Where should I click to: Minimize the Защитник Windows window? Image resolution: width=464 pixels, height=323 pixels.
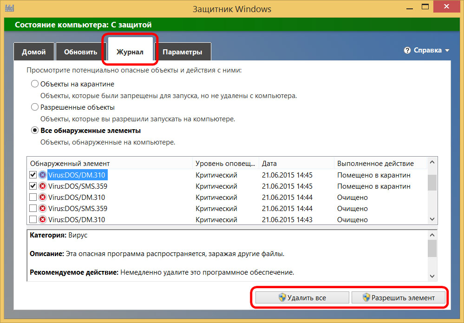(x=410, y=8)
